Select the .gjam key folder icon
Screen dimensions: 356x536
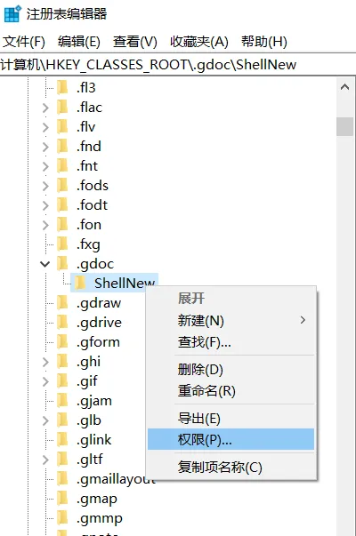(x=62, y=401)
